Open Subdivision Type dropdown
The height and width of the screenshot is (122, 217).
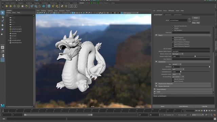tap(177, 64)
